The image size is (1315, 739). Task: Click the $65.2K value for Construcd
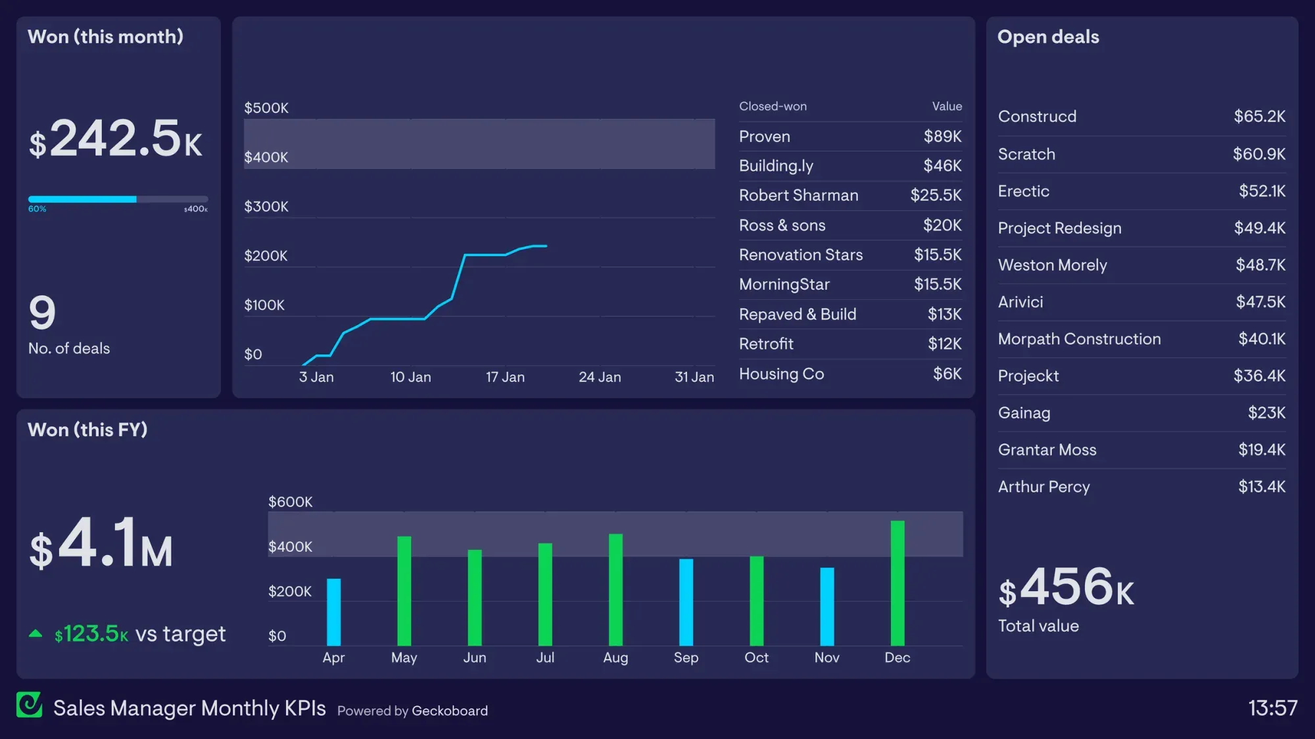1259,116
